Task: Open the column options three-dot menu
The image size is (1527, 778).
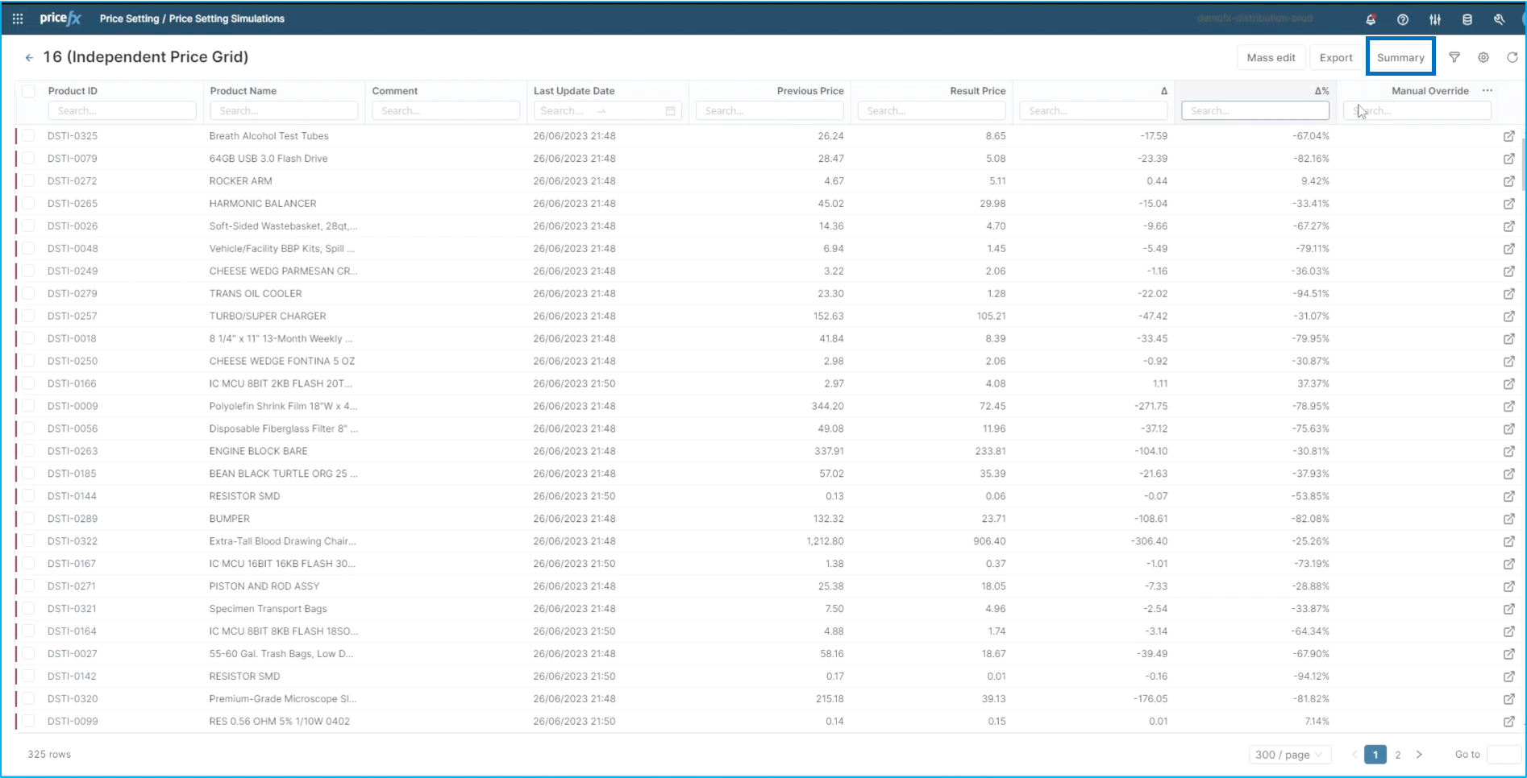Action: click(1487, 91)
